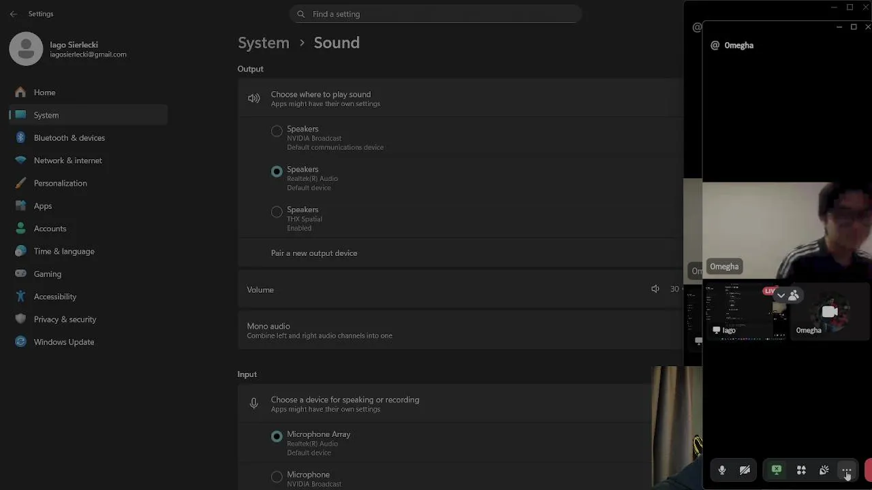Select THX Spatial Speakers output radio
The image size is (872, 490).
277,212
